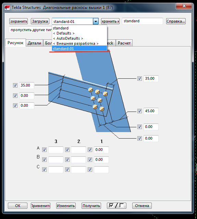Click the Tekla Structures logo icon
Image resolution: width=197 pixels, height=219 pixels.
pos(7,8)
